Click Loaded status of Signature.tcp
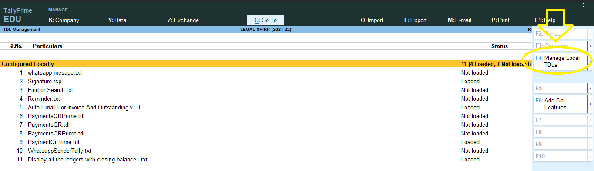Screen dimensions: 594x171 470,81
